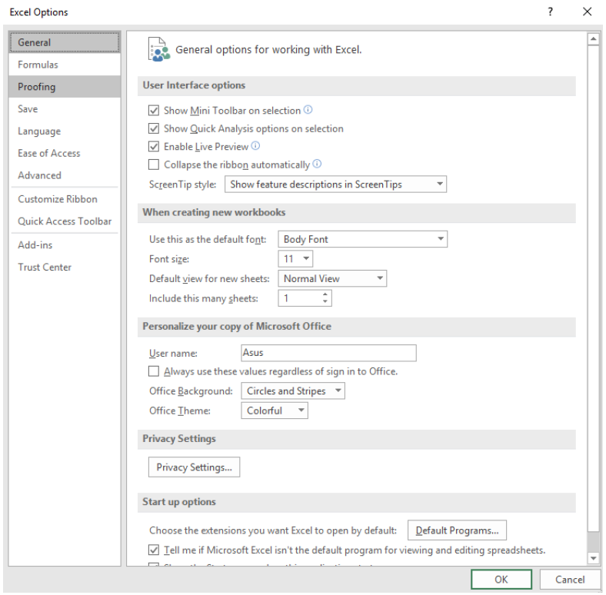Close the Excel Options dialog
Screen dimensions: 606x595
click(587, 12)
